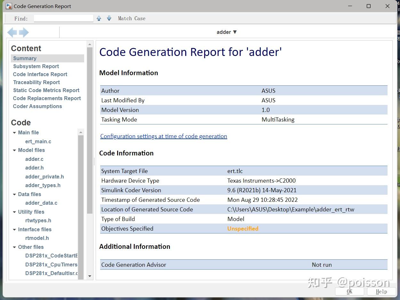Screen dimensions: 400x300
Task: Click in the Find text field
Action: tap(63, 19)
